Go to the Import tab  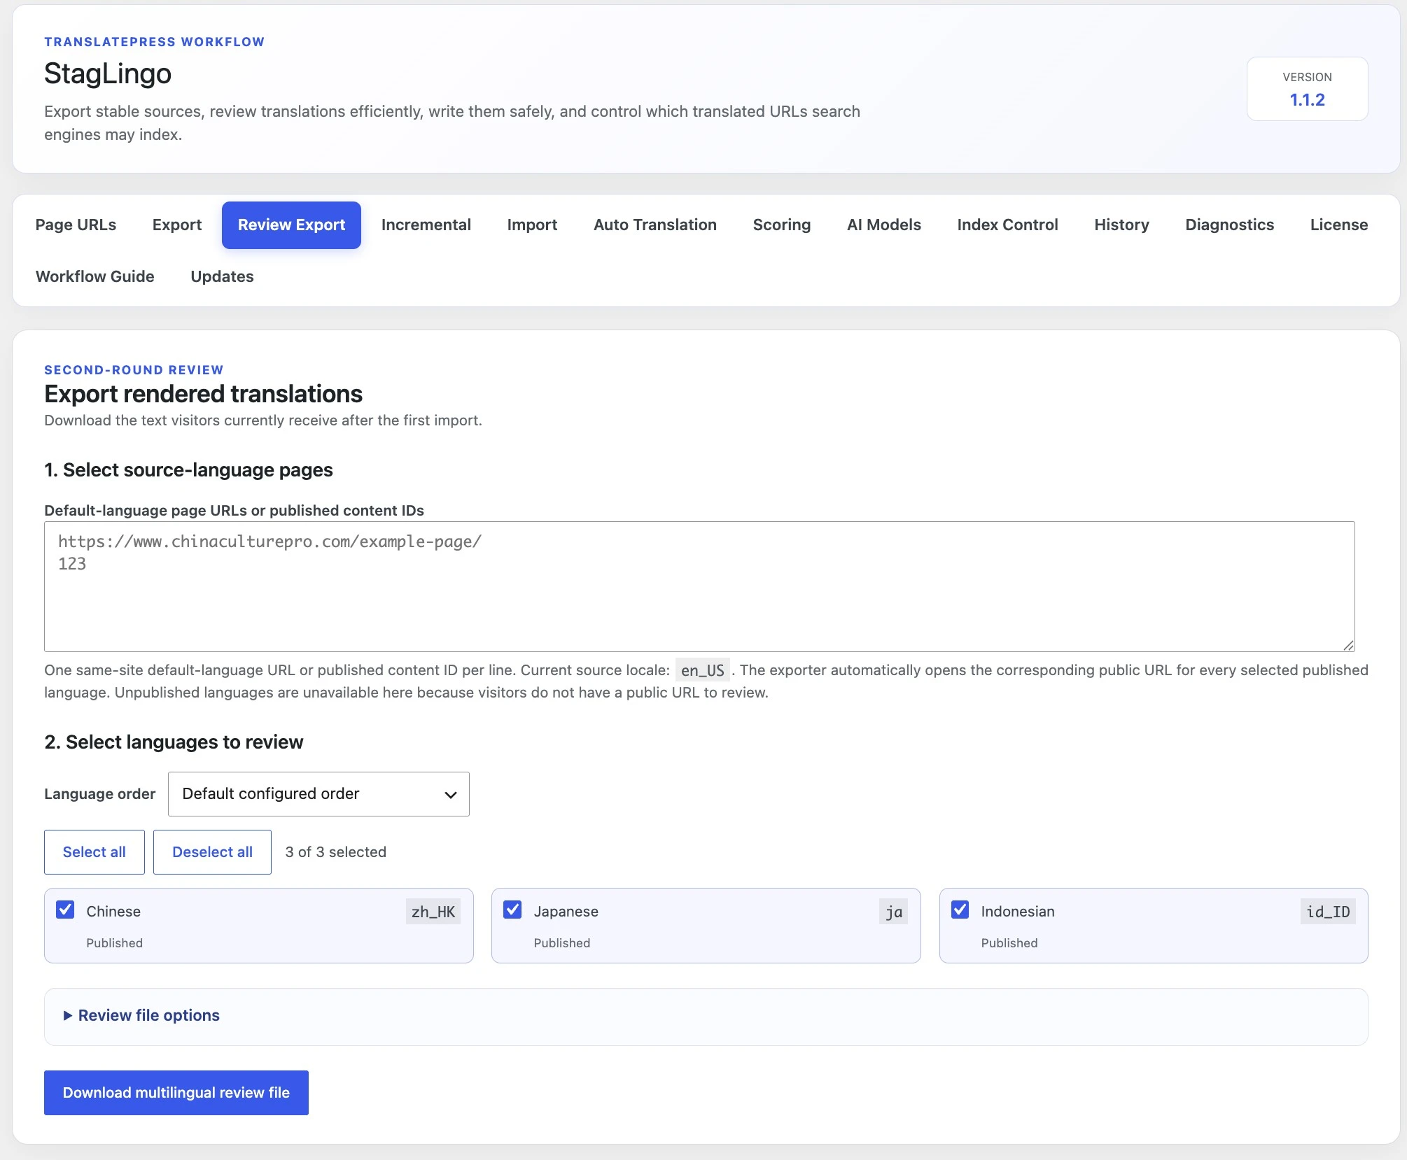[x=532, y=225]
